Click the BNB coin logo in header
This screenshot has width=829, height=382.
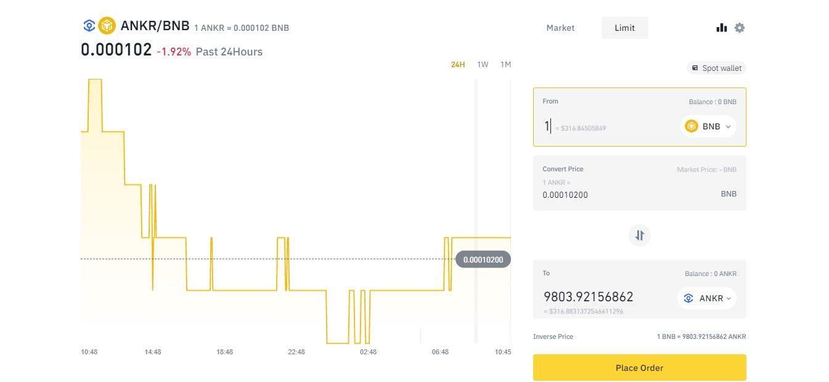[107, 26]
